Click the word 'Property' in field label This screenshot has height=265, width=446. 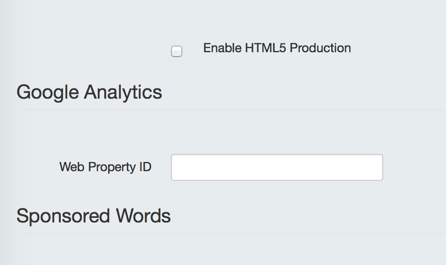pyautogui.click(x=112, y=167)
